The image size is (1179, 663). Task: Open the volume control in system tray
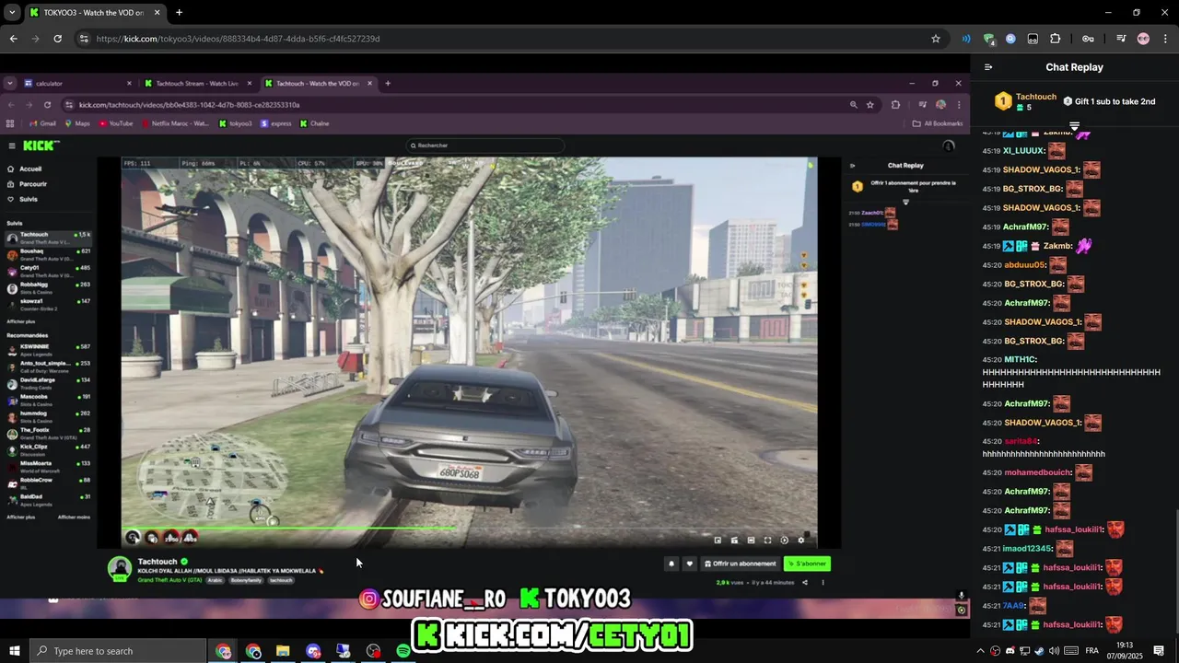click(1054, 651)
